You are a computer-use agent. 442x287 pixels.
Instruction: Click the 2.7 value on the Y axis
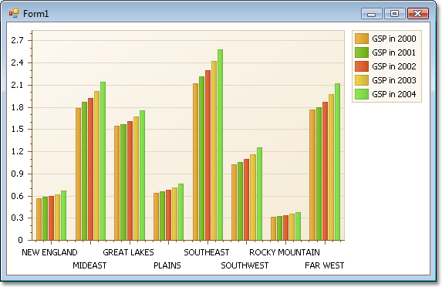tap(17, 40)
